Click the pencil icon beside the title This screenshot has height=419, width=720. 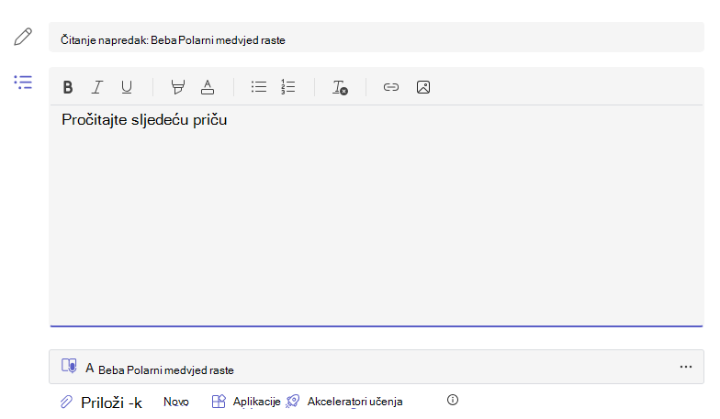click(x=23, y=37)
